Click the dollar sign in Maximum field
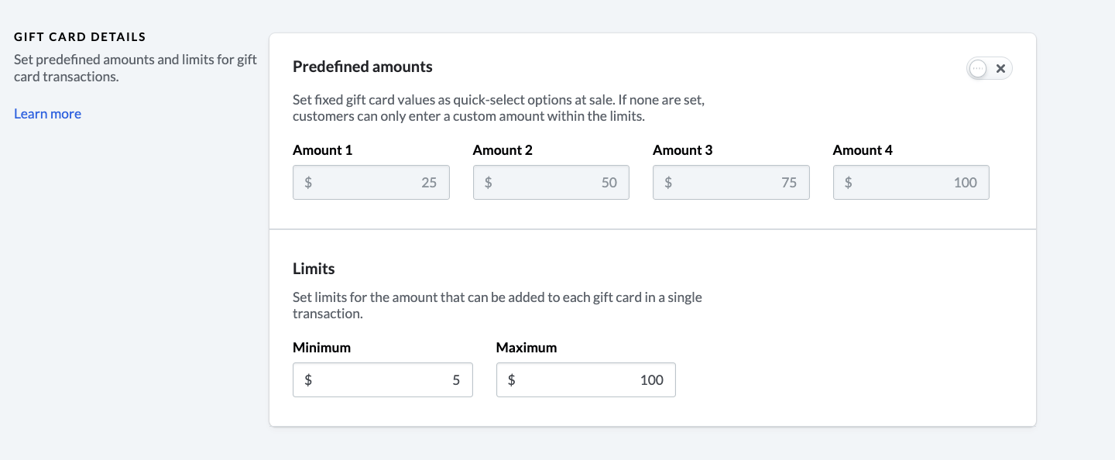 [x=511, y=380]
